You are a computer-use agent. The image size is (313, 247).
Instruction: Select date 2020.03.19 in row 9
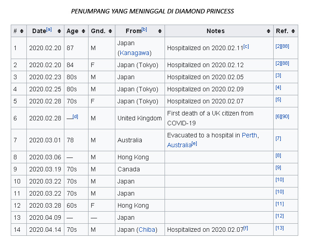click(45, 169)
